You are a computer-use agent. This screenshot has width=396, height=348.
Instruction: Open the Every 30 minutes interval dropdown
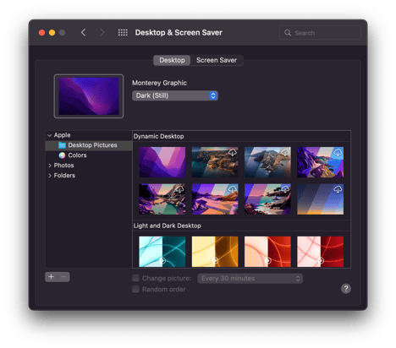click(x=250, y=279)
